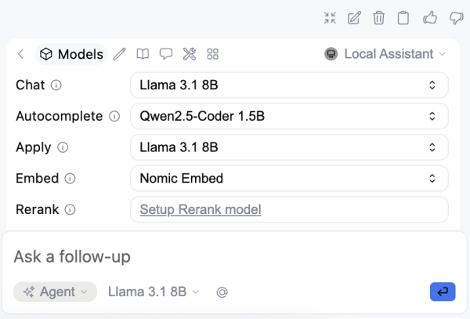Open the Embed model dropdown
The width and height of the screenshot is (470, 319).
[x=289, y=178]
